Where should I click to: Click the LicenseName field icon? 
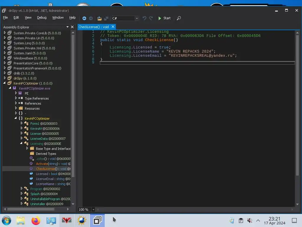[x=31, y=184]
